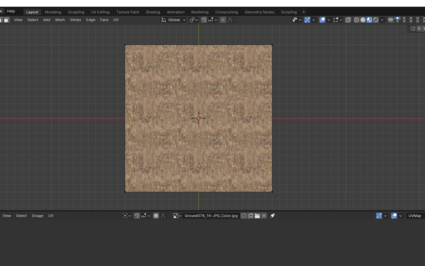Switch to UV Editing workspace tab
The width and height of the screenshot is (425, 266).
(x=100, y=12)
